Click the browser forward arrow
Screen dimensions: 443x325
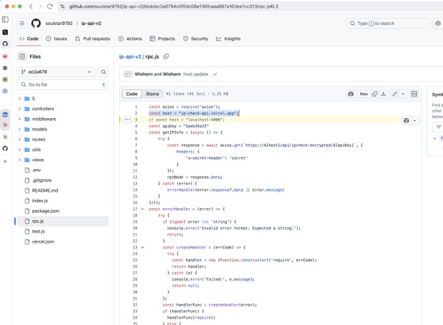click(x=40, y=7)
